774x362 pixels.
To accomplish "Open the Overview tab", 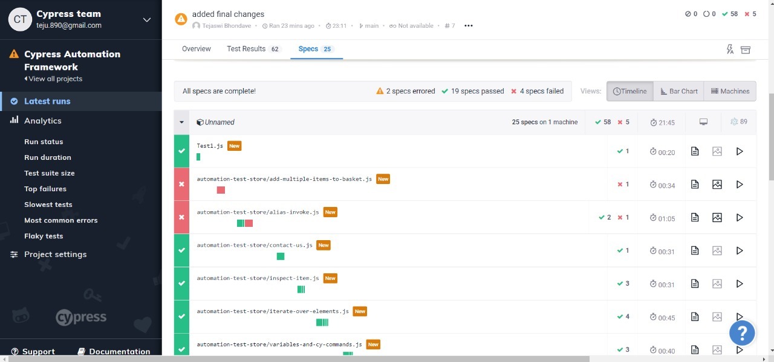I will point(196,49).
